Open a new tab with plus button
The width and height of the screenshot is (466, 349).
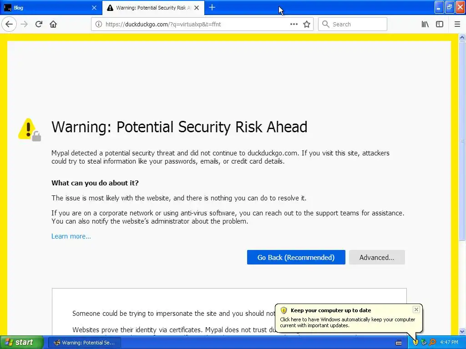[212, 7]
